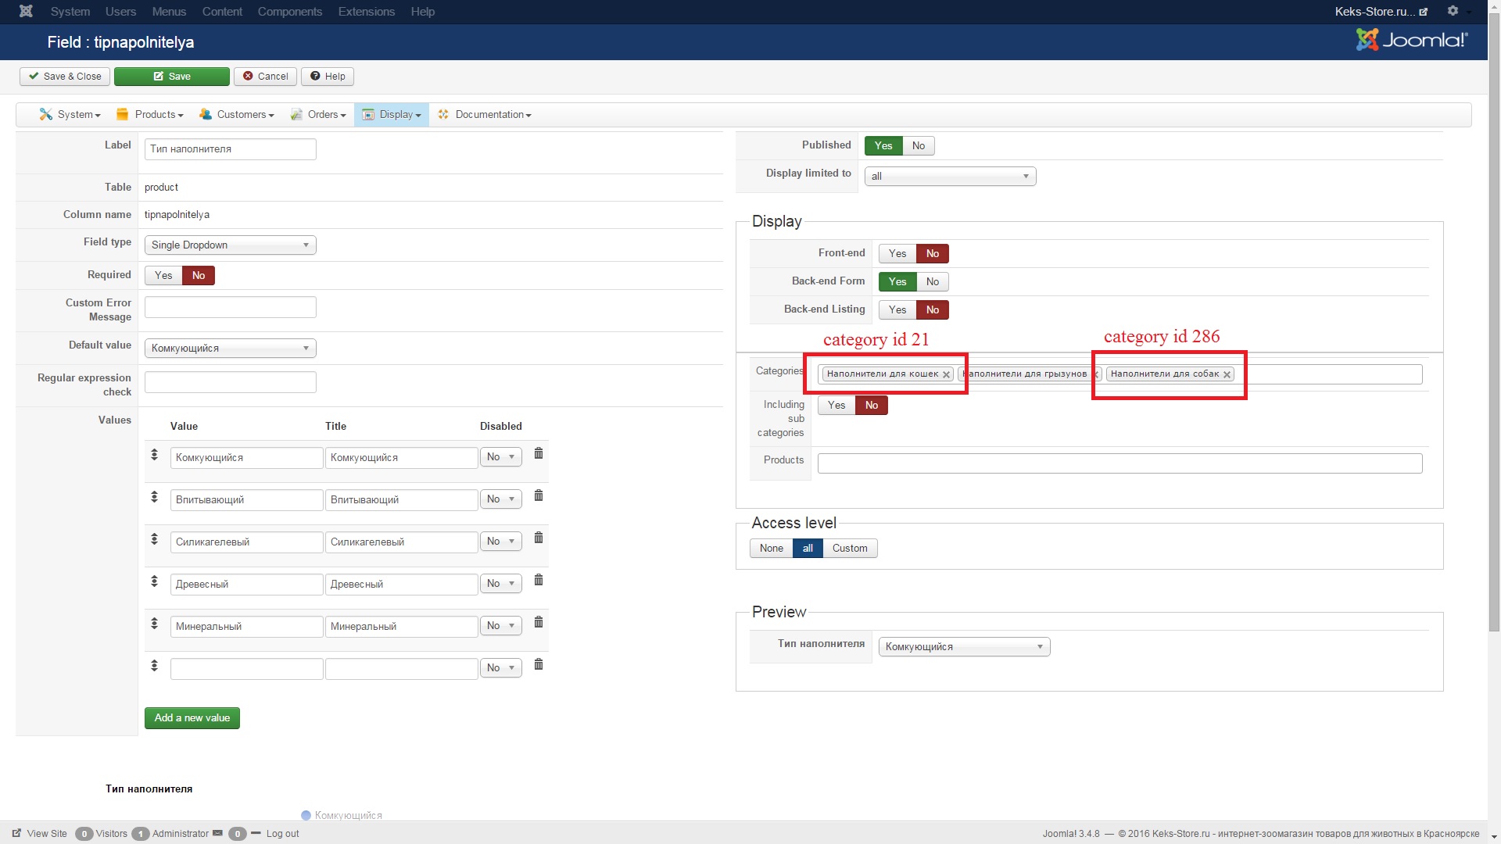Viewport: 1501px width, 844px height.
Task: Remove the Наполнители для собак category tag
Action: (1227, 374)
